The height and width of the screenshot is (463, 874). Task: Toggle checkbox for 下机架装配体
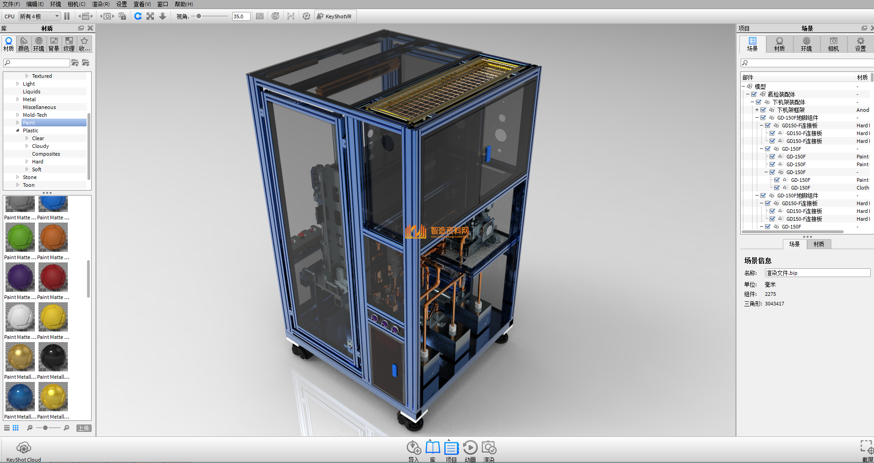click(x=759, y=102)
